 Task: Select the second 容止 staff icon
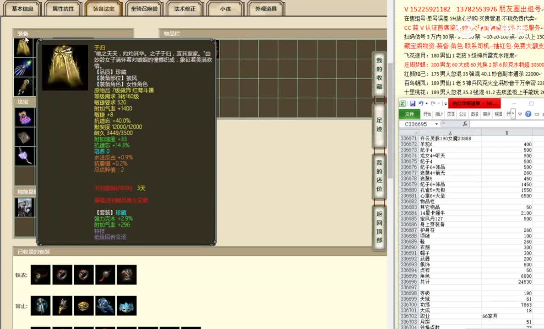click(x=62, y=305)
